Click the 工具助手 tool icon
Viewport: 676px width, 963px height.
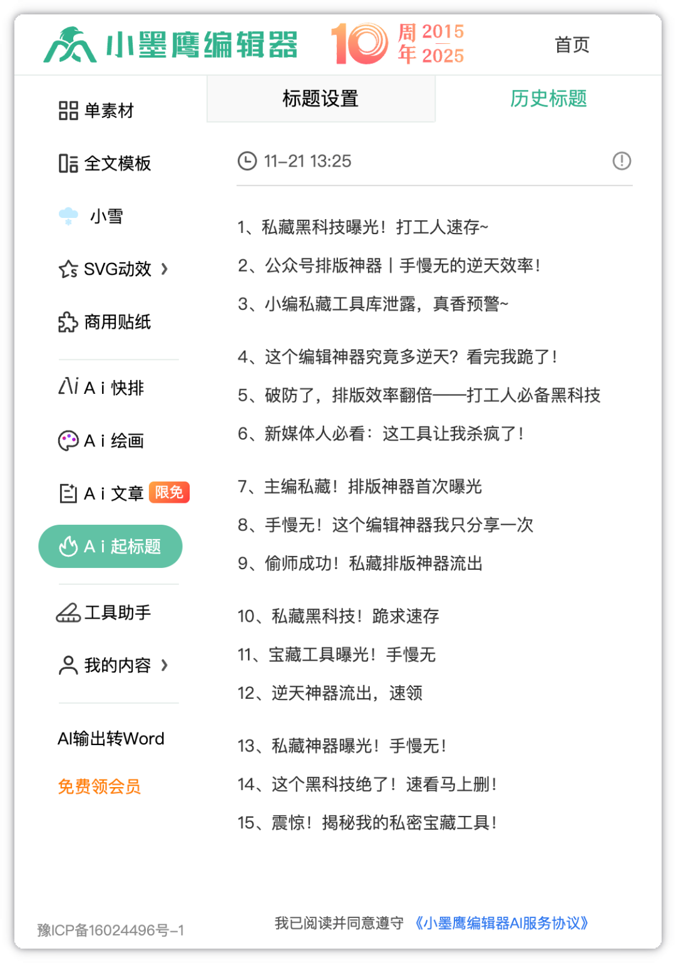(68, 613)
